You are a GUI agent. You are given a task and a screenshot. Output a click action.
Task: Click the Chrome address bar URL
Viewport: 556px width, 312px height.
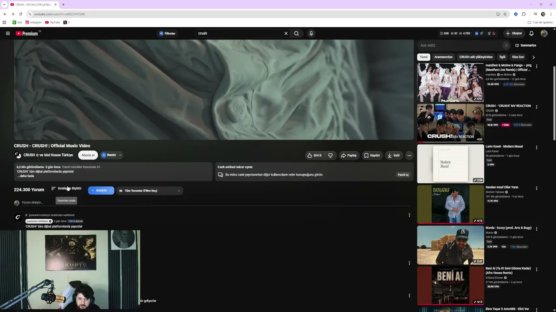tap(60, 14)
